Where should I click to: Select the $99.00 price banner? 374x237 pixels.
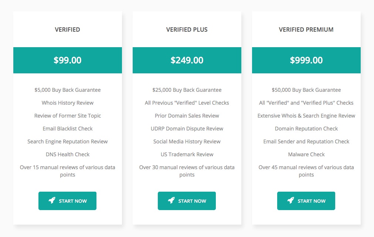(x=67, y=60)
